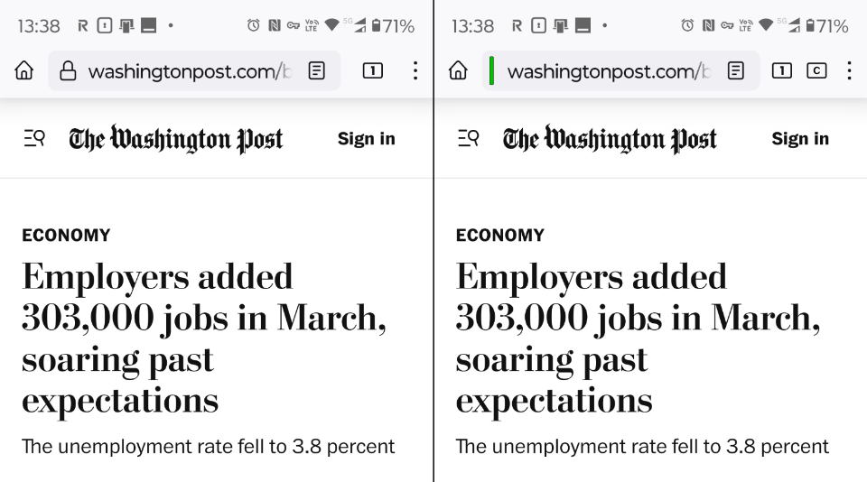Open the ECONOMY section link on left page
This screenshot has width=867, height=482.
(x=66, y=236)
